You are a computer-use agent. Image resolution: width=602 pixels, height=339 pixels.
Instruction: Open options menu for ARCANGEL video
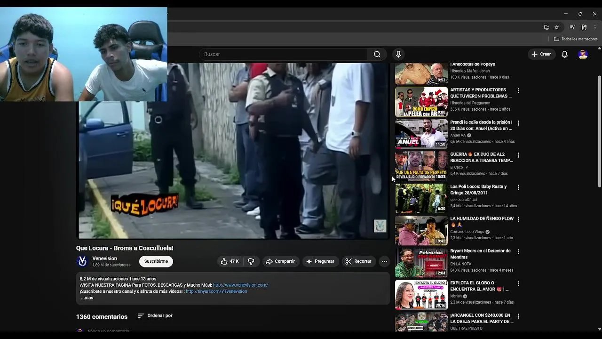point(518,316)
